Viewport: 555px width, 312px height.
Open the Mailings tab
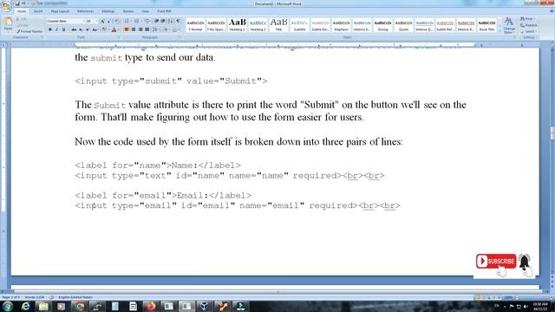tap(108, 11)
